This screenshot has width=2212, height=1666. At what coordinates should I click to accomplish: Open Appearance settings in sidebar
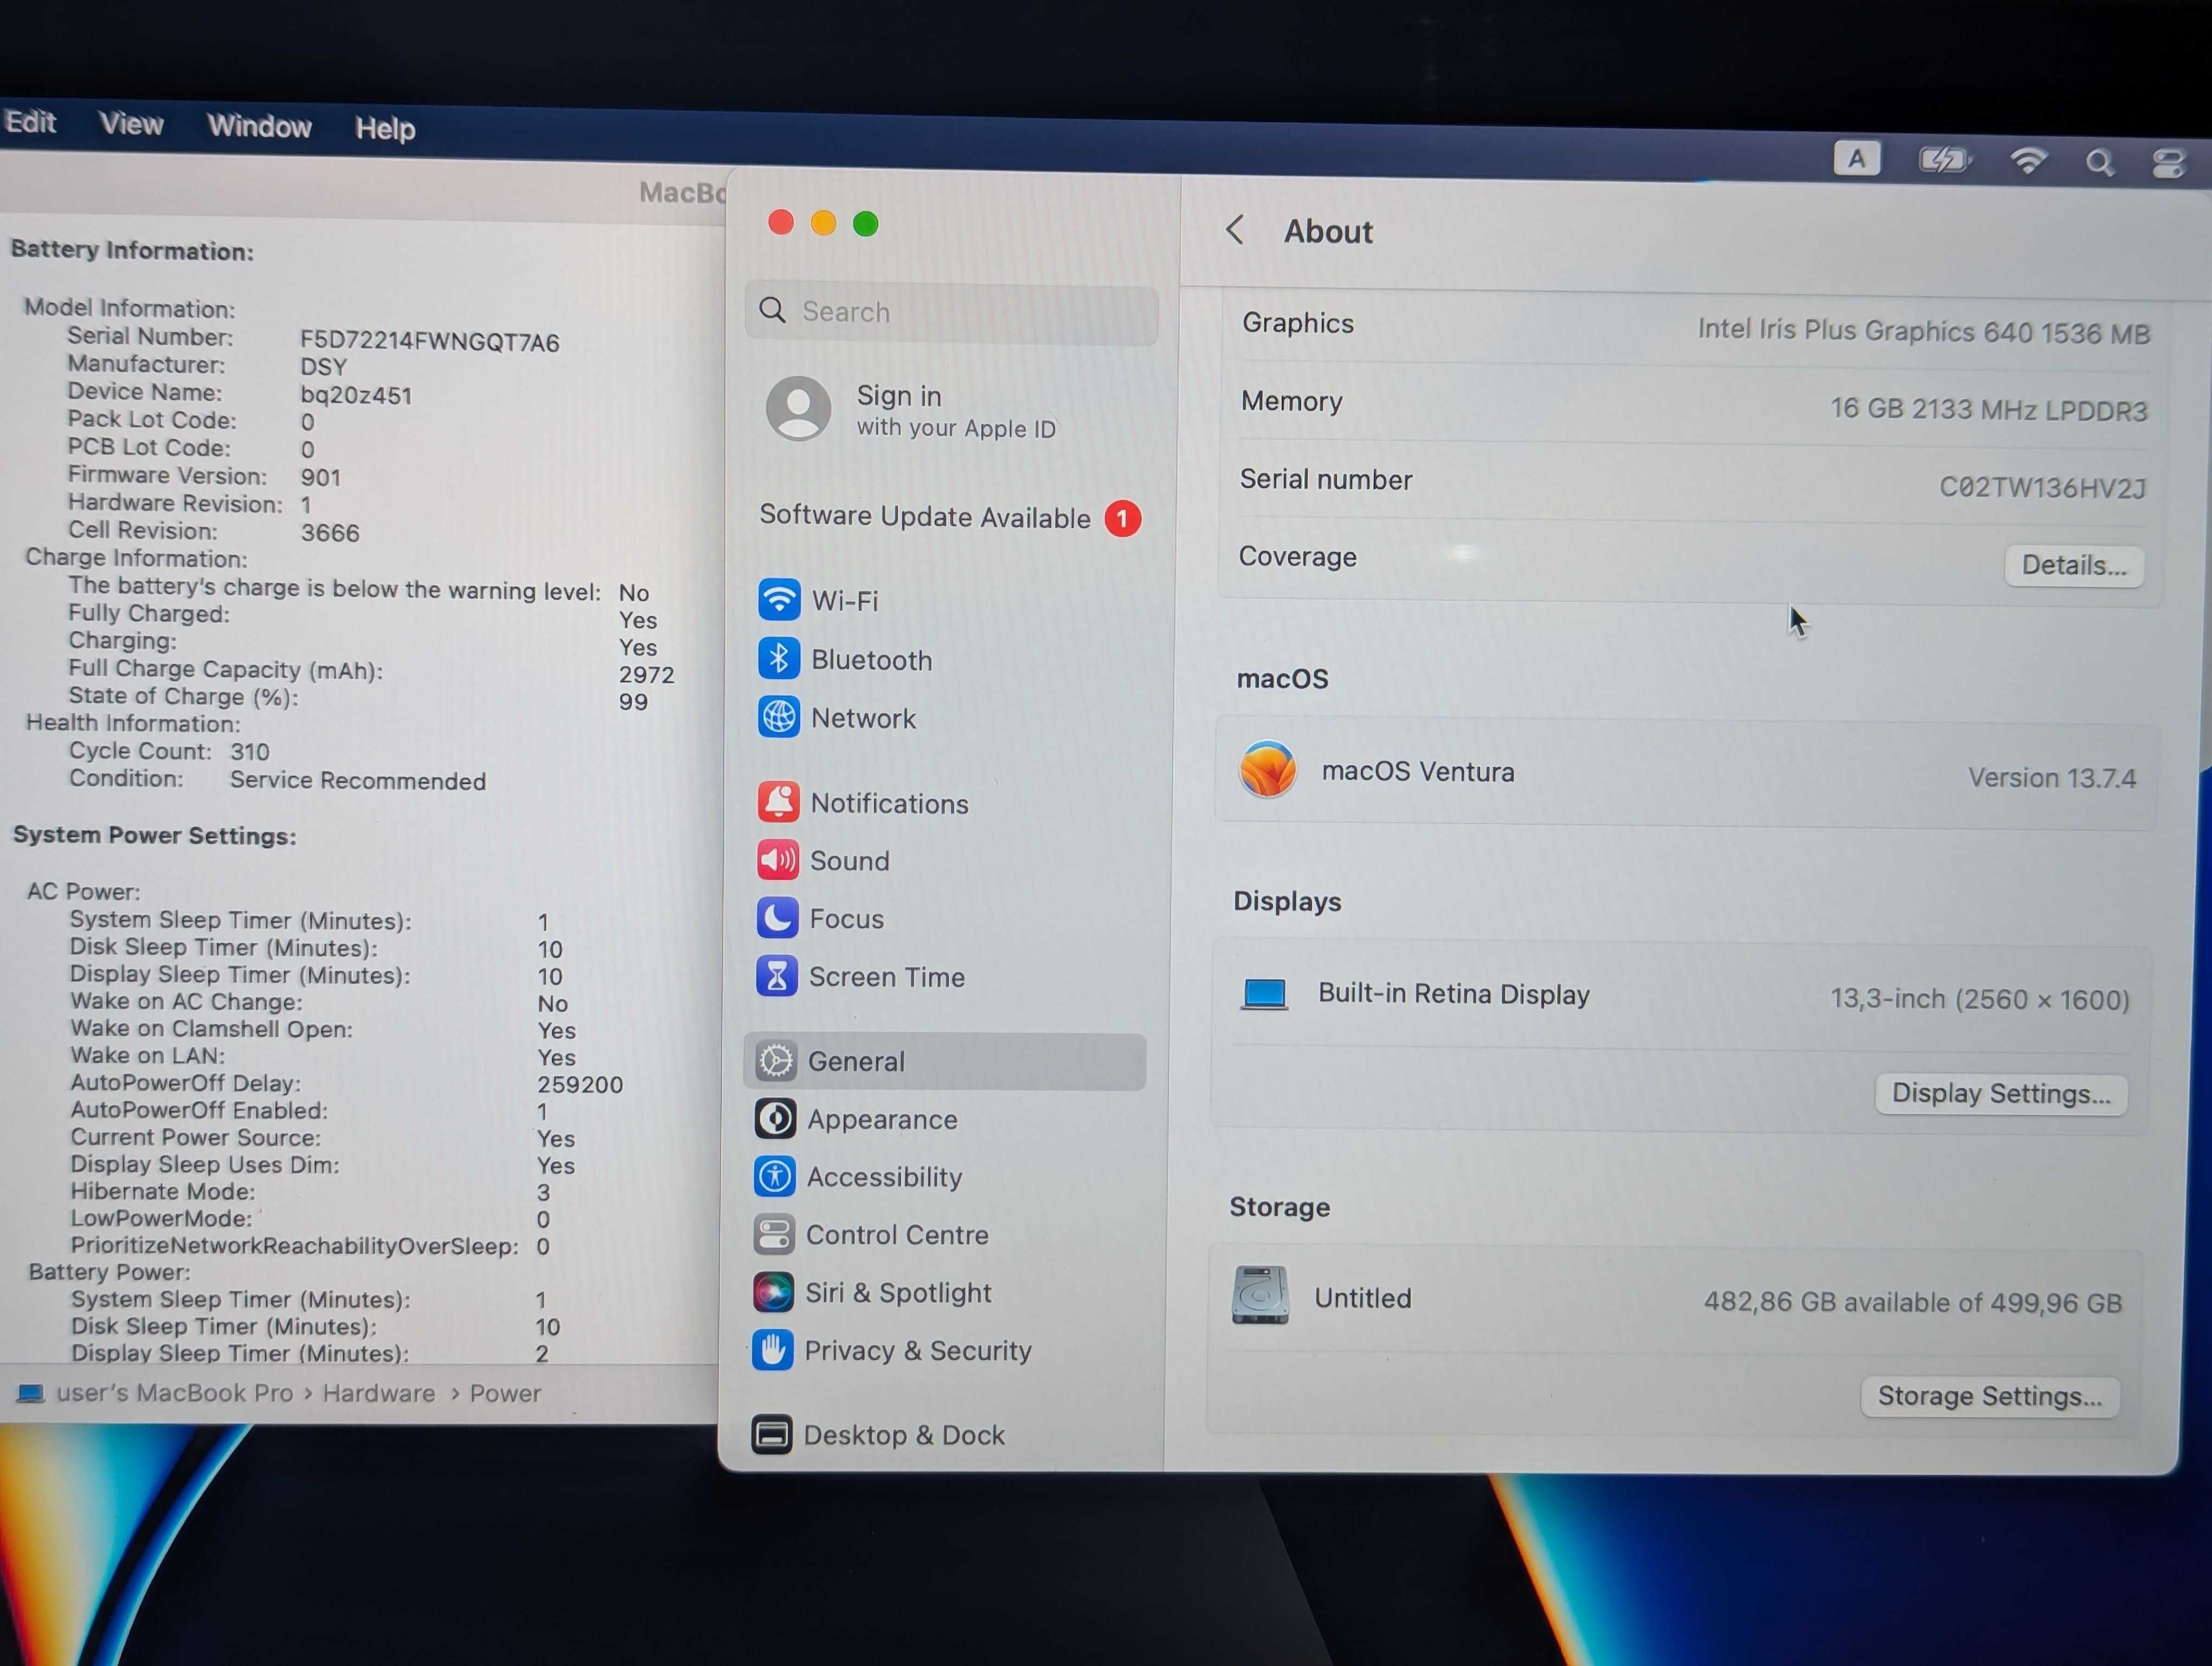(x=856, y=1119)
